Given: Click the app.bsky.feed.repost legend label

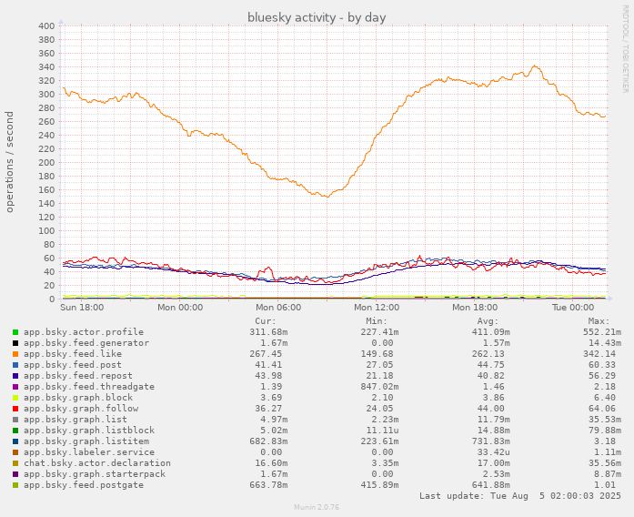Looking at the screenshot, I should point(78,376).
